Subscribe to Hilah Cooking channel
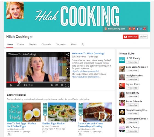The image size is (154, 137). coord(131,37)
